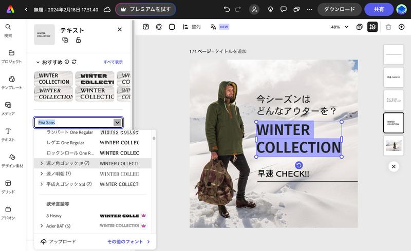Click the undo arrow in top bar

tap(227, 9)
